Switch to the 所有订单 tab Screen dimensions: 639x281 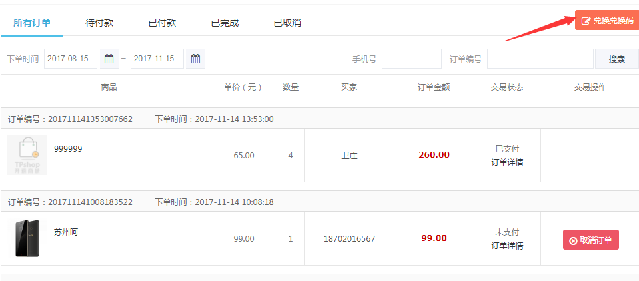pos(32,23)
